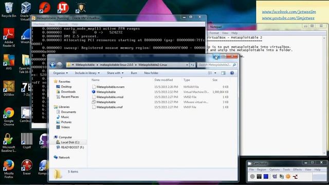
Task: Click youtube.com/limjetwee link on sticky note
Action: point(288,18)
